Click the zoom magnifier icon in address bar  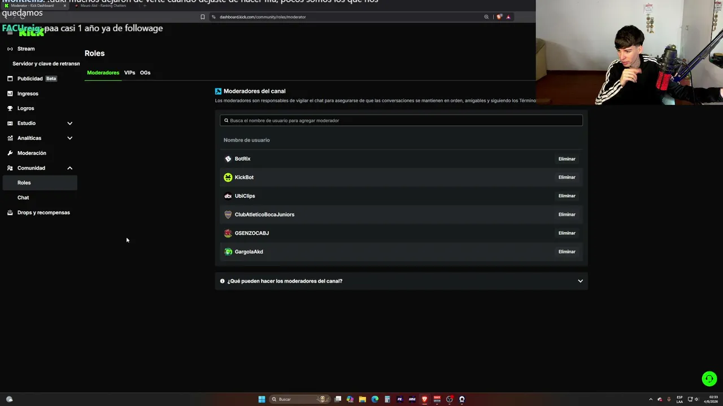pos(486,17)
